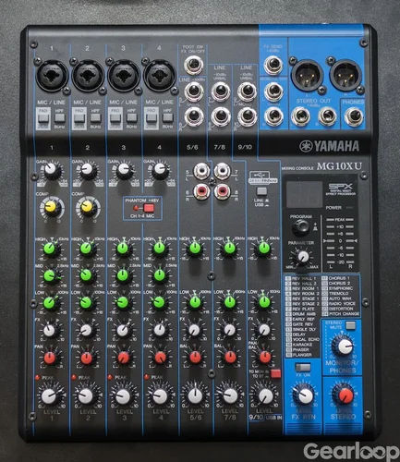Toggle the LINE/USB selector switch
Image resolution: width=400 pixels, height=462 pixels.
[261, 191]
